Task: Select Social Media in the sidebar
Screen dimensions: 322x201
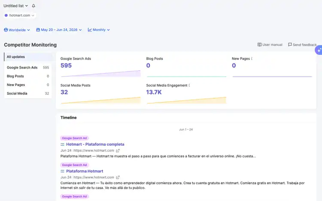Action: point(28,93)
